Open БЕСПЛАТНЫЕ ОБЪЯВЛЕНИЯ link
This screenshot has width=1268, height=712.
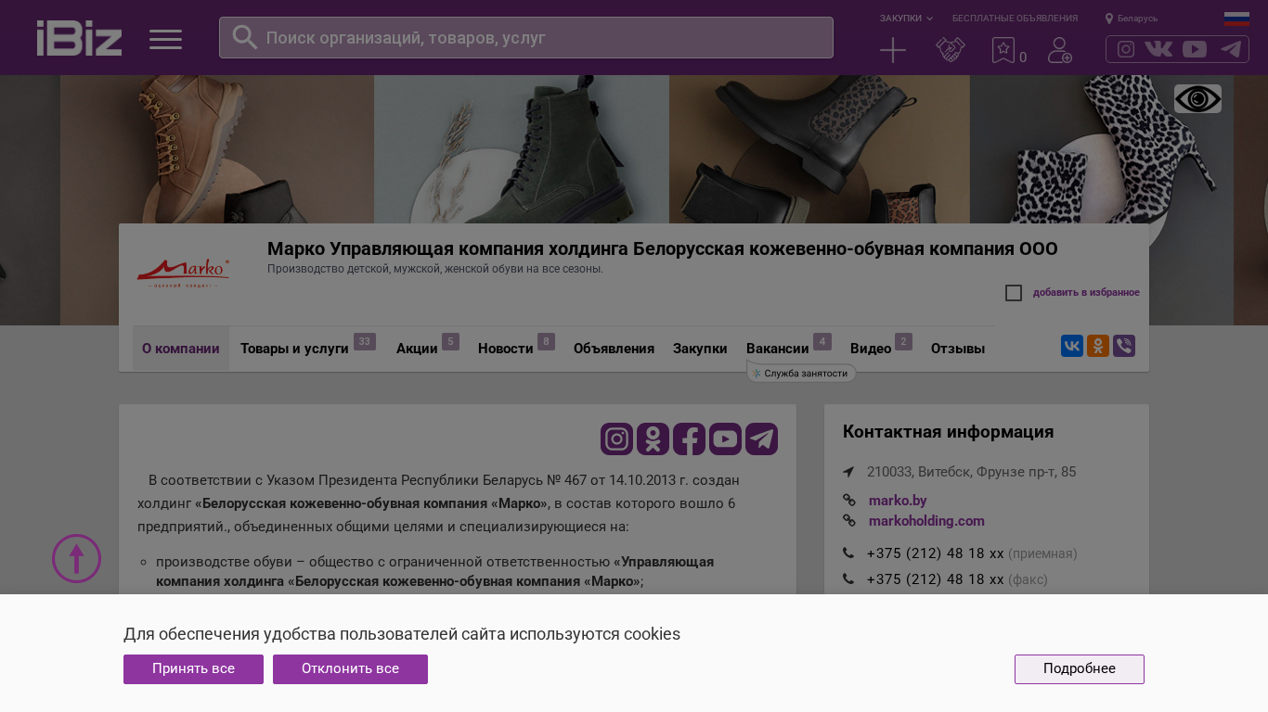[1015, 19]
